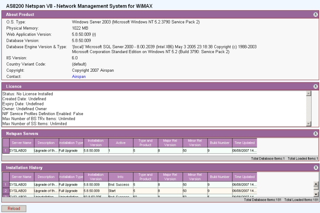
Task: Sort Netspan Servers by Installation Type column
Action: tap(70, 143)
